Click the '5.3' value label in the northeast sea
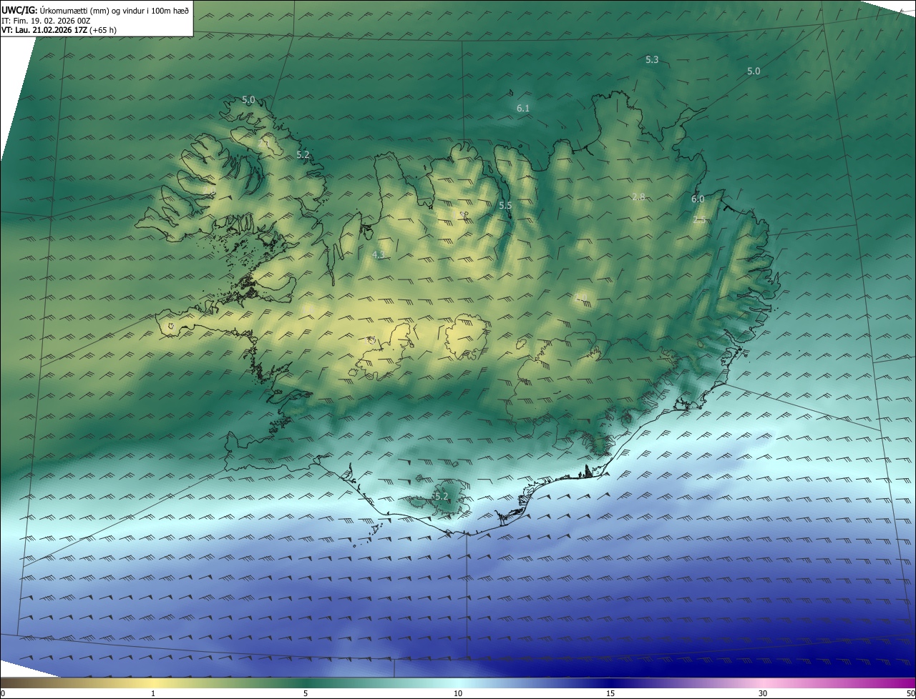916x699 pixels. [x=652, y=59]
